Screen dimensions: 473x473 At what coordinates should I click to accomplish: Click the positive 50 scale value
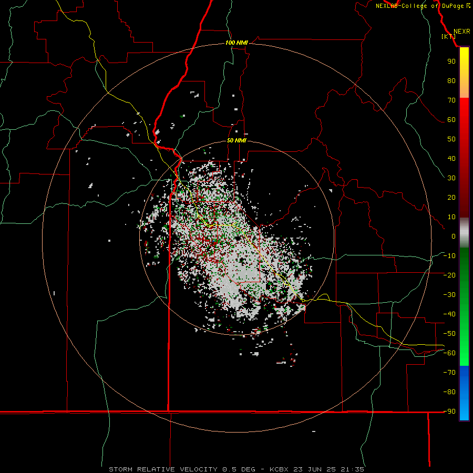451,139
